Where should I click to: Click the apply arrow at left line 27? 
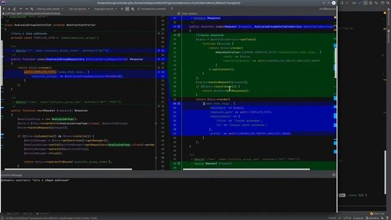[x=159, y=59]
